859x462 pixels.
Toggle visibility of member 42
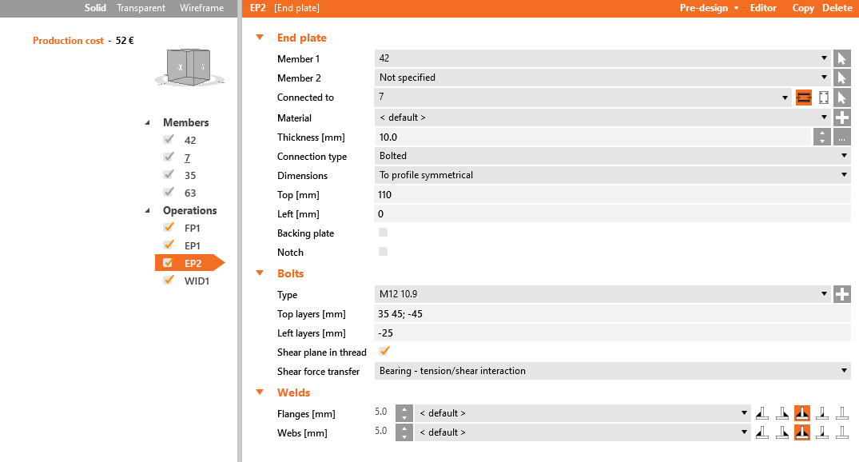pos(169,139)
